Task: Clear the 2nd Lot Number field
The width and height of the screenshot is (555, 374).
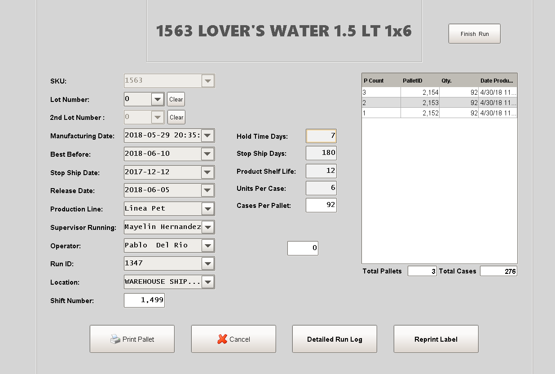Action: [x=176, y=117]
